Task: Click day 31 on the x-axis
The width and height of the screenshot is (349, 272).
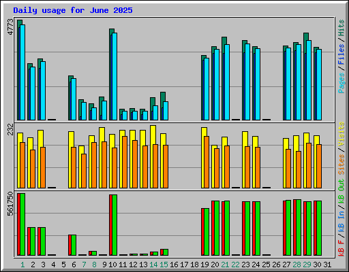Action: pyautogui.click(x=327, y=265)
